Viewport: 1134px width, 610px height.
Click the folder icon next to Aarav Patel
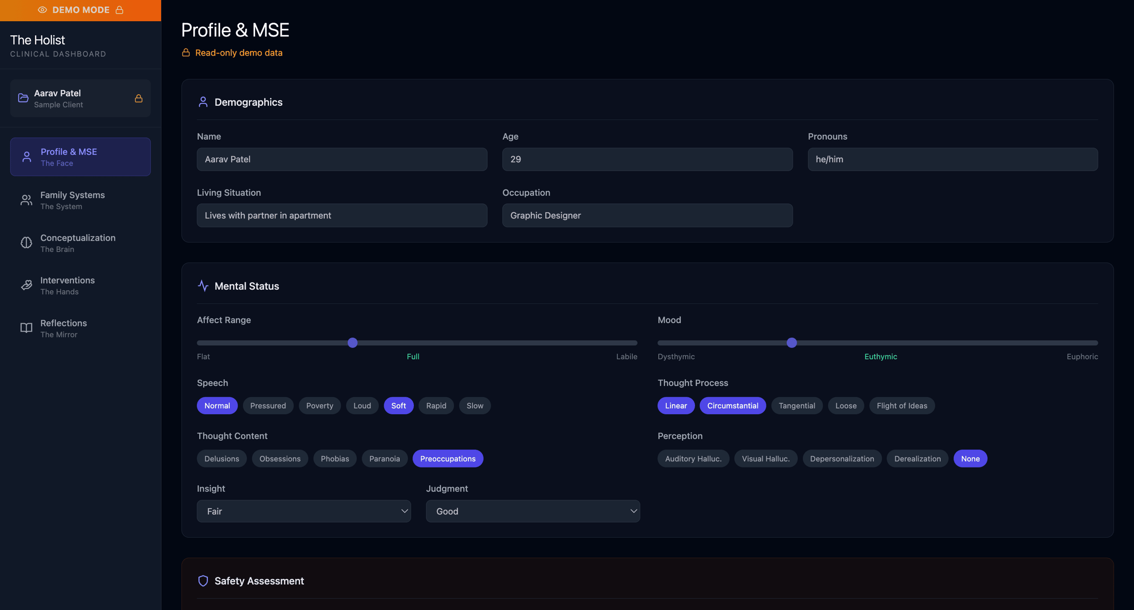pos(23,98)
